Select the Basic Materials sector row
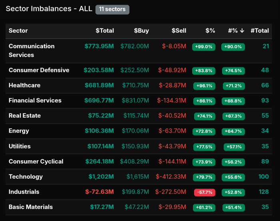Screen dimensions: 280x221 (31, 207)
